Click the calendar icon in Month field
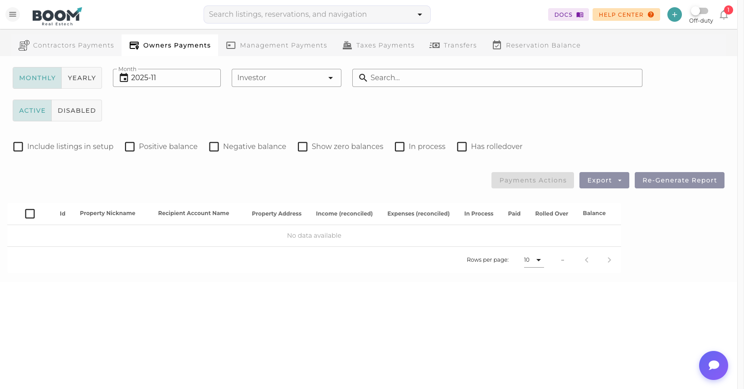The image size is (744, 389). tap(124, 78)
